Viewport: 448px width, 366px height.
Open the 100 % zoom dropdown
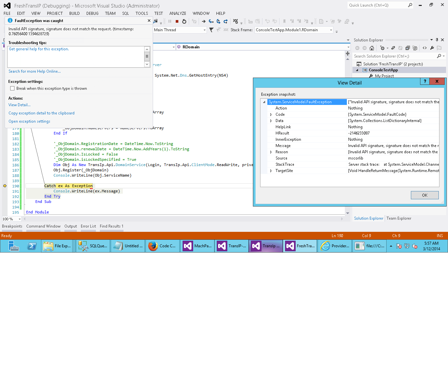pos(20,219)
